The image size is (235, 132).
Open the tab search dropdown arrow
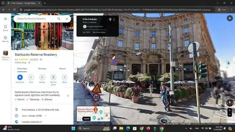coord(3,3)
